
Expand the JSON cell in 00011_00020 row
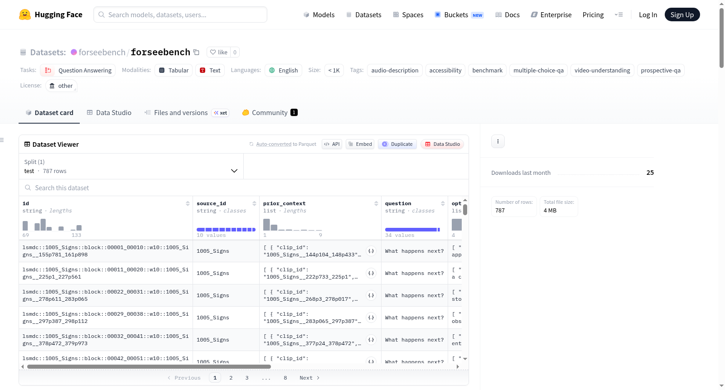(371, 273)
